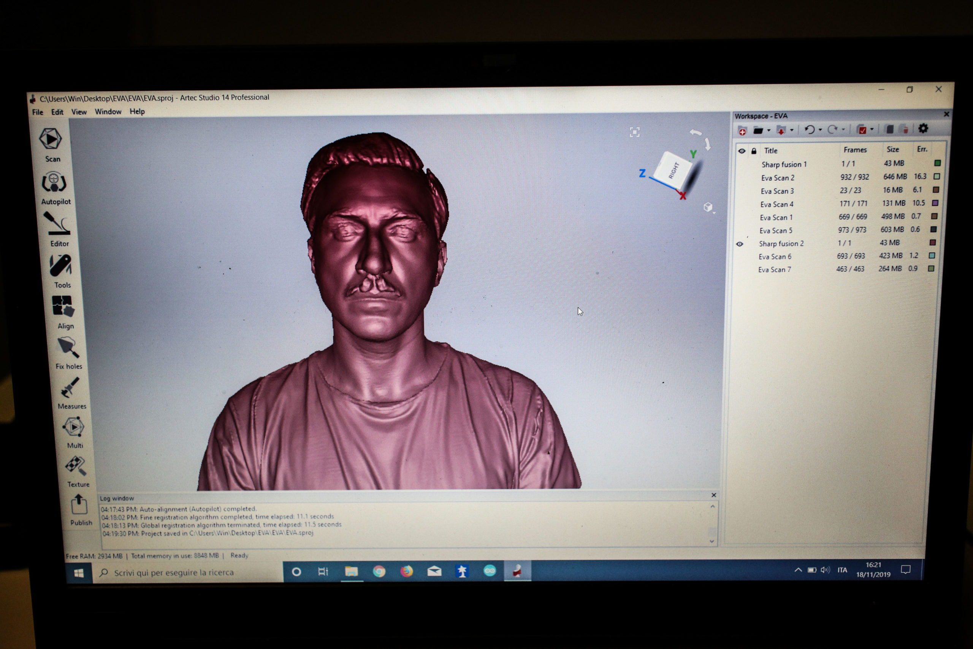Open Workspace settings gear
The height and width of the screenshot is (649, 973).
[923, 129]
